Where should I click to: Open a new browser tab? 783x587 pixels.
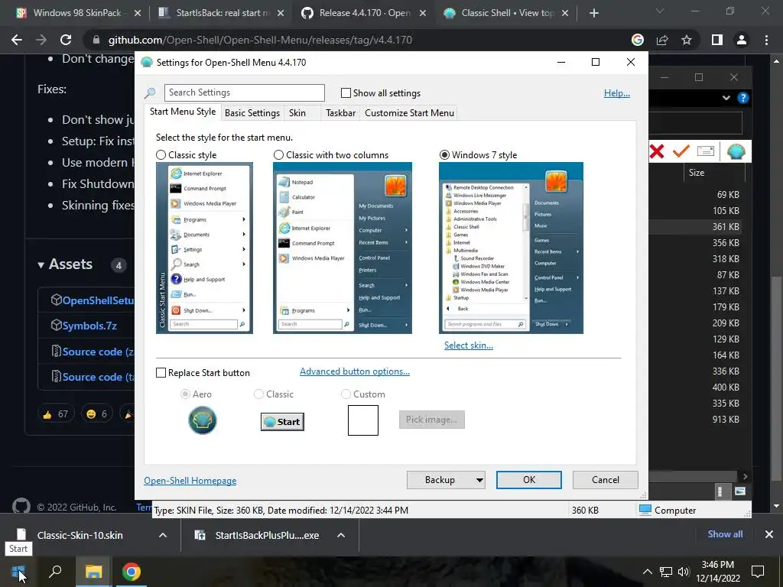[x=593, y=13]
